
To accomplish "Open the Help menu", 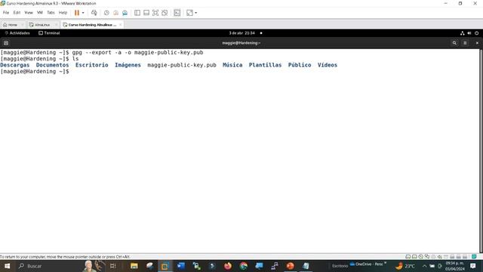I will point(63,13).
